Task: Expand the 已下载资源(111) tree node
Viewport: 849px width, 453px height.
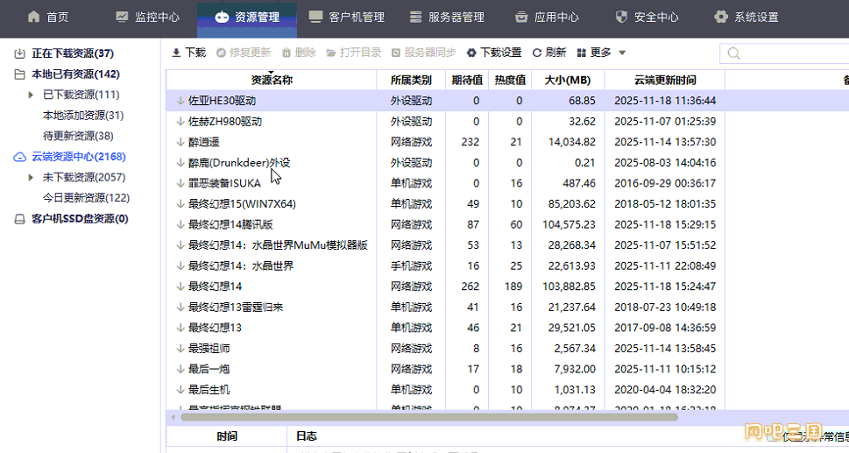Action: tap(32, 95)
